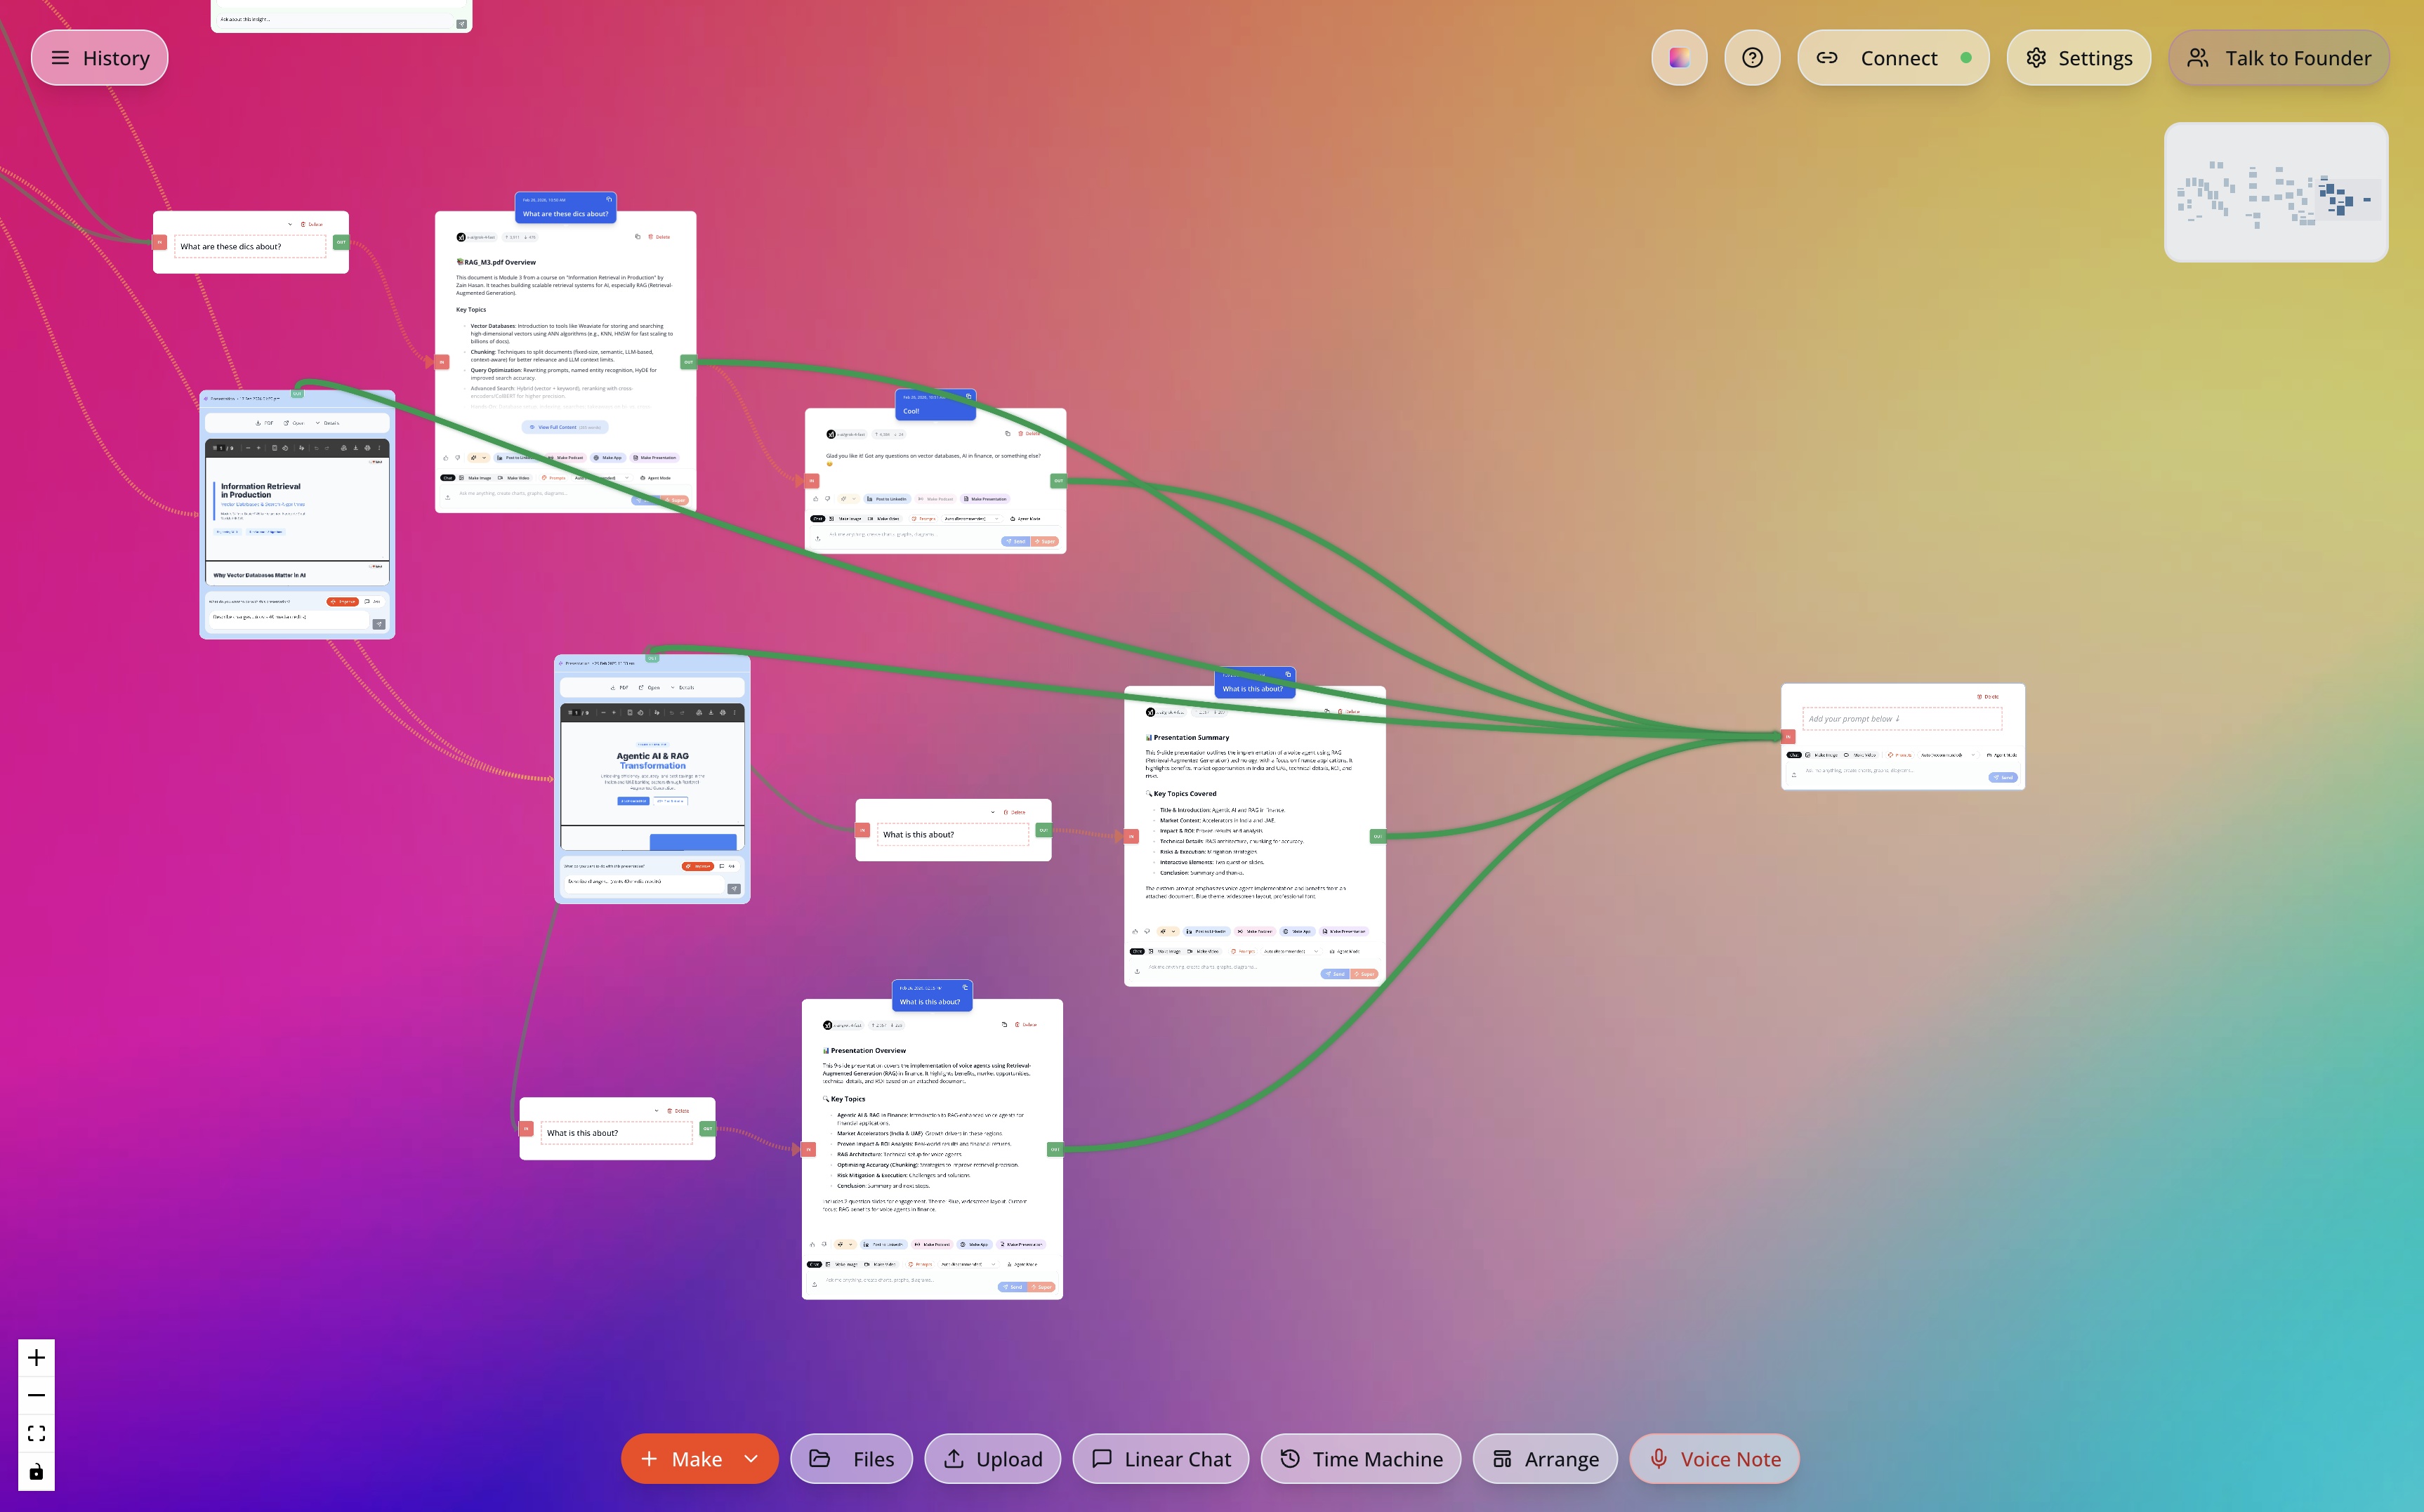Click the canvas minimap overview
Screen dimensions: 2424x1512
(x=2276, y=192)
